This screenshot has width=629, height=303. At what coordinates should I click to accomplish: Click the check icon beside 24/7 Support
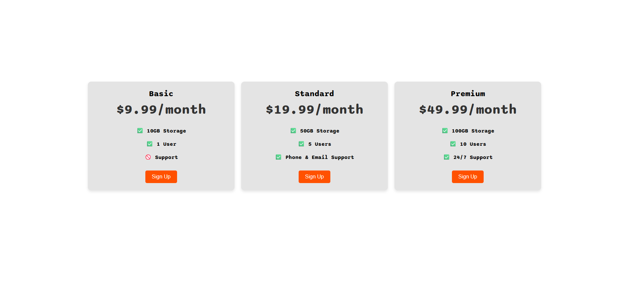point(447,157)
